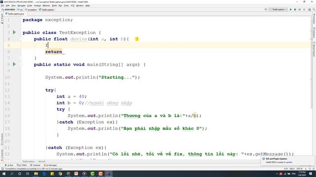This screenshot has width=316, height=177.
Task: Toggle the Database tool window stripe
Action: pos(314,33)
